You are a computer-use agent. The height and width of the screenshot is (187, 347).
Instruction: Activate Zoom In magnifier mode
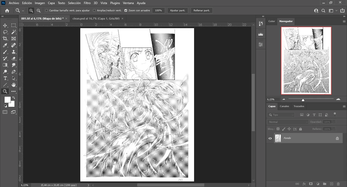coord(31,11)
